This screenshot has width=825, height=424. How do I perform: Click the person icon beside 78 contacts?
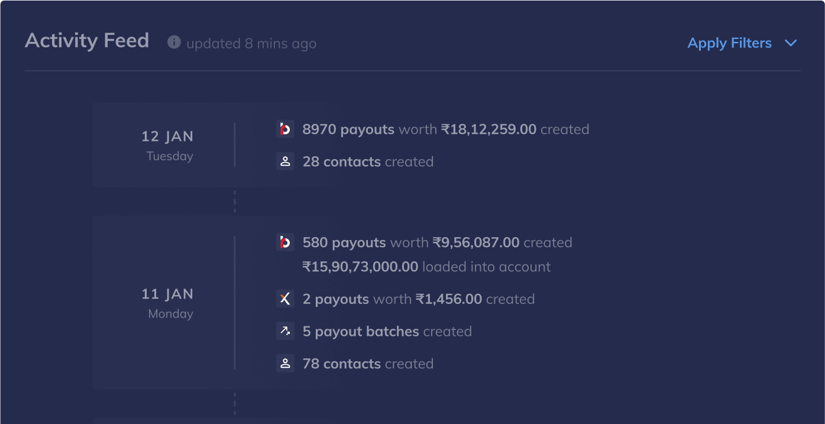click(285, 364)
